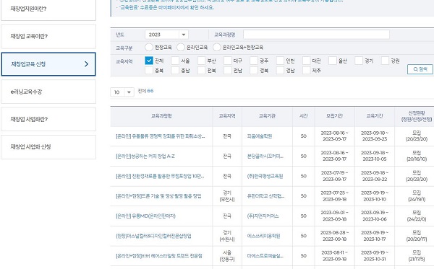Viewport: 434px width, 269px height.
Task: Open the 퍼스널컬러&디자인컬러전문샵창업 course link
Action: point(153,236)
